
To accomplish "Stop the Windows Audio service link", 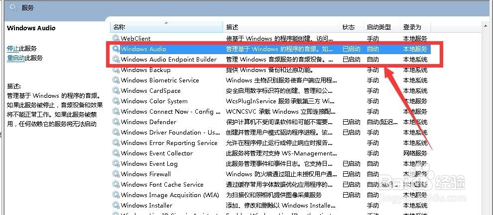I will (x=13, y=49).
